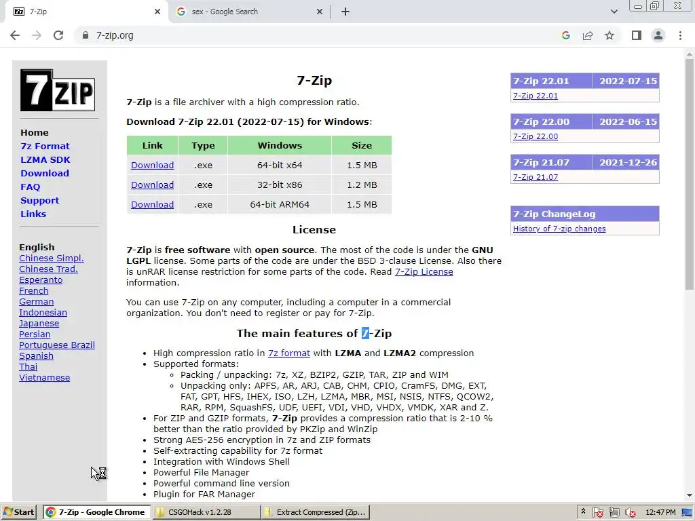Screen dimensions: 695x521
Task: Download the 64-bit x64 installer
Action: (x=152, y=166)
